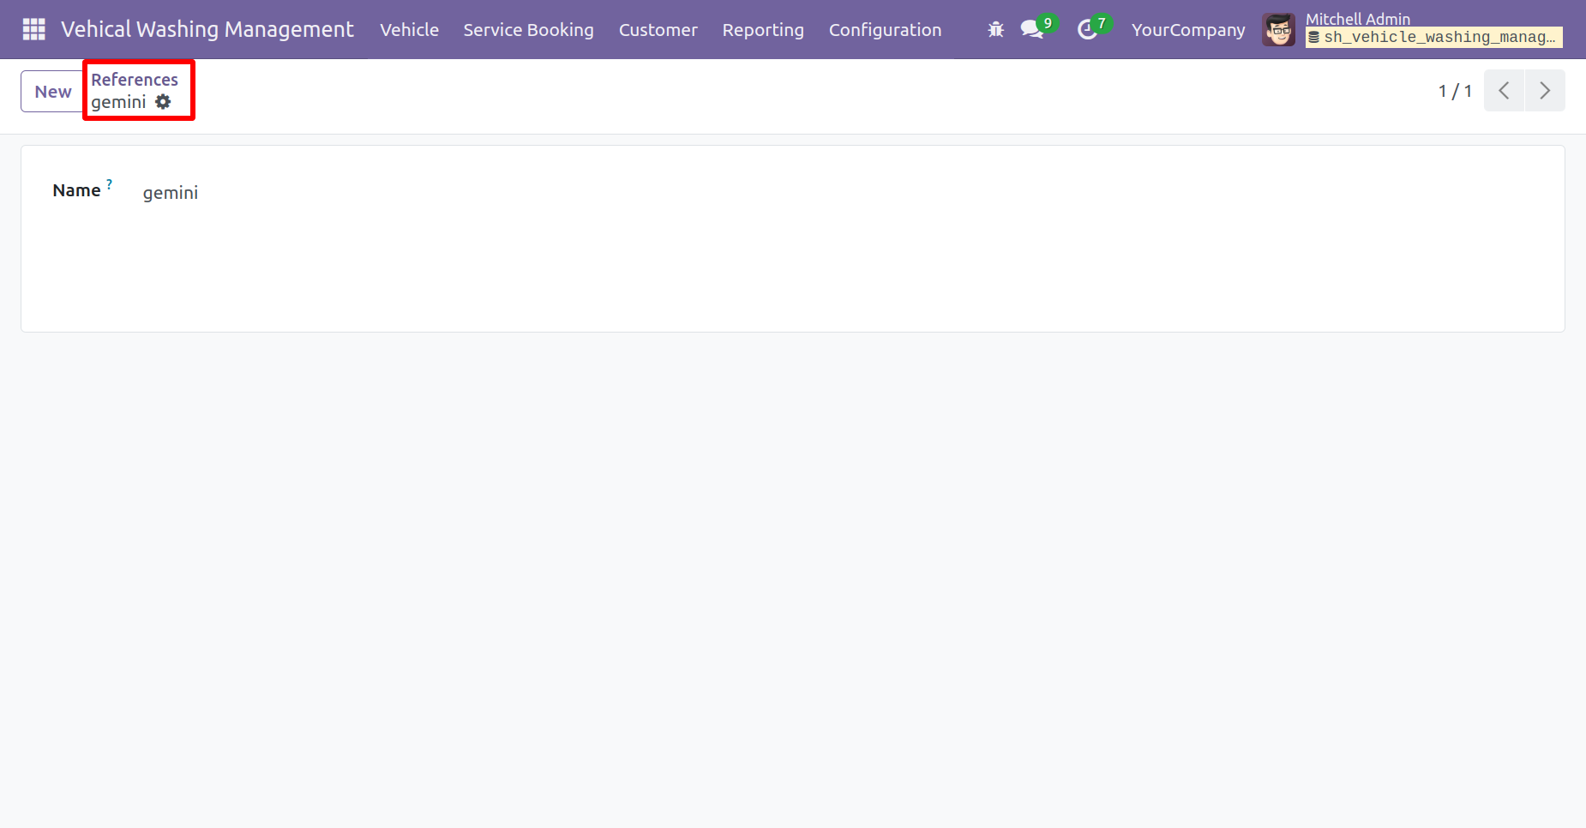Open the apps grid home menu
The height and width of the screenshot is (828, 1586).
tap(33, 29)
